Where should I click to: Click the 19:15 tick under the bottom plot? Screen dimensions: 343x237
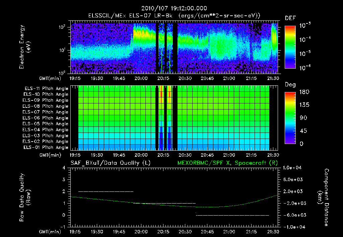[x=75, y=232]
